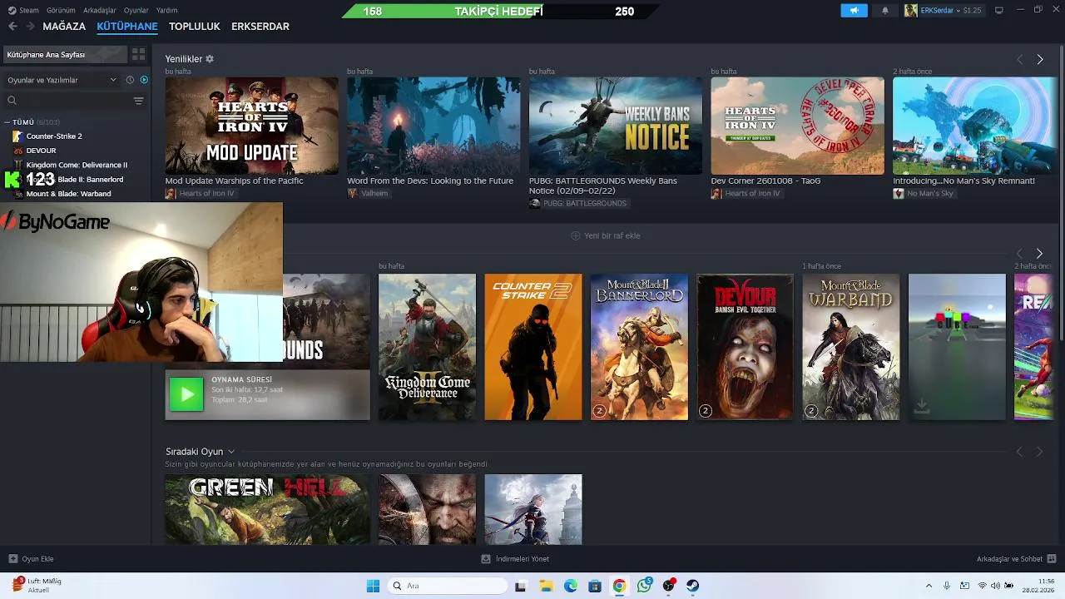Open the notifications bell
Image resolution: width=1065 pixels, height=599 pixels.
(x=885, y=11)
